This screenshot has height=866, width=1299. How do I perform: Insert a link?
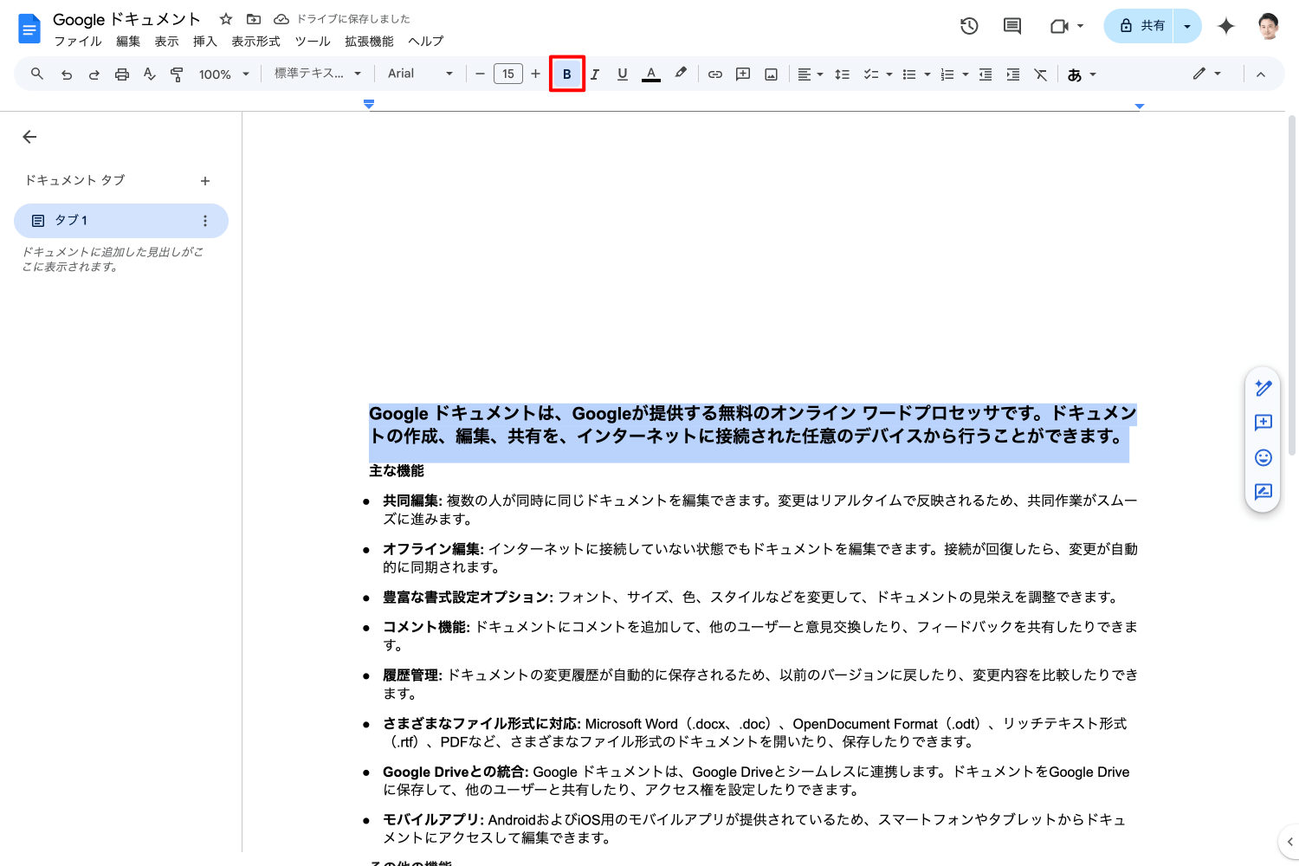[715, 74]
